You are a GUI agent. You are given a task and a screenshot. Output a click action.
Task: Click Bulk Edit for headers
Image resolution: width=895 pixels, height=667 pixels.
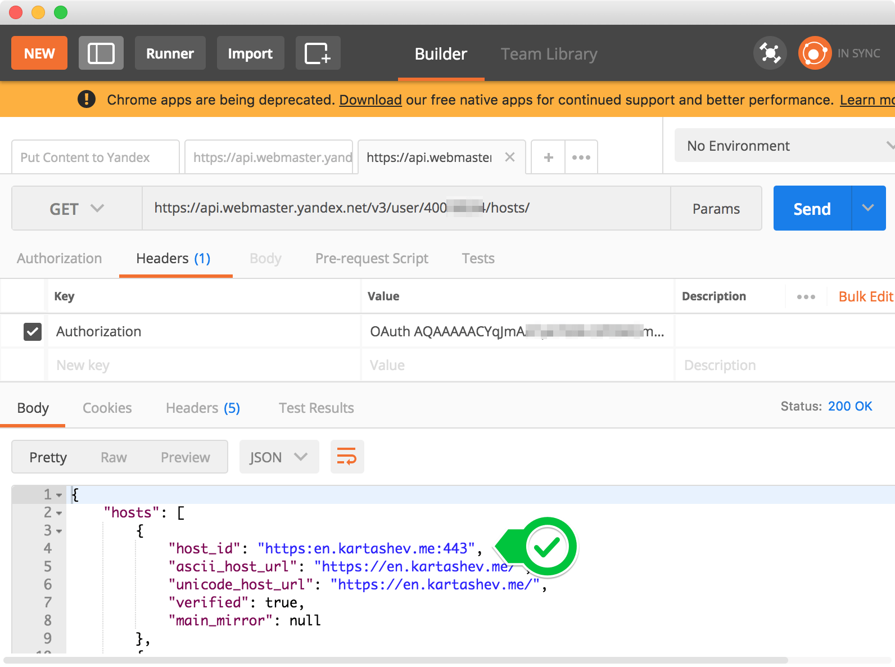pyautogui.click(x=866, y=296)
